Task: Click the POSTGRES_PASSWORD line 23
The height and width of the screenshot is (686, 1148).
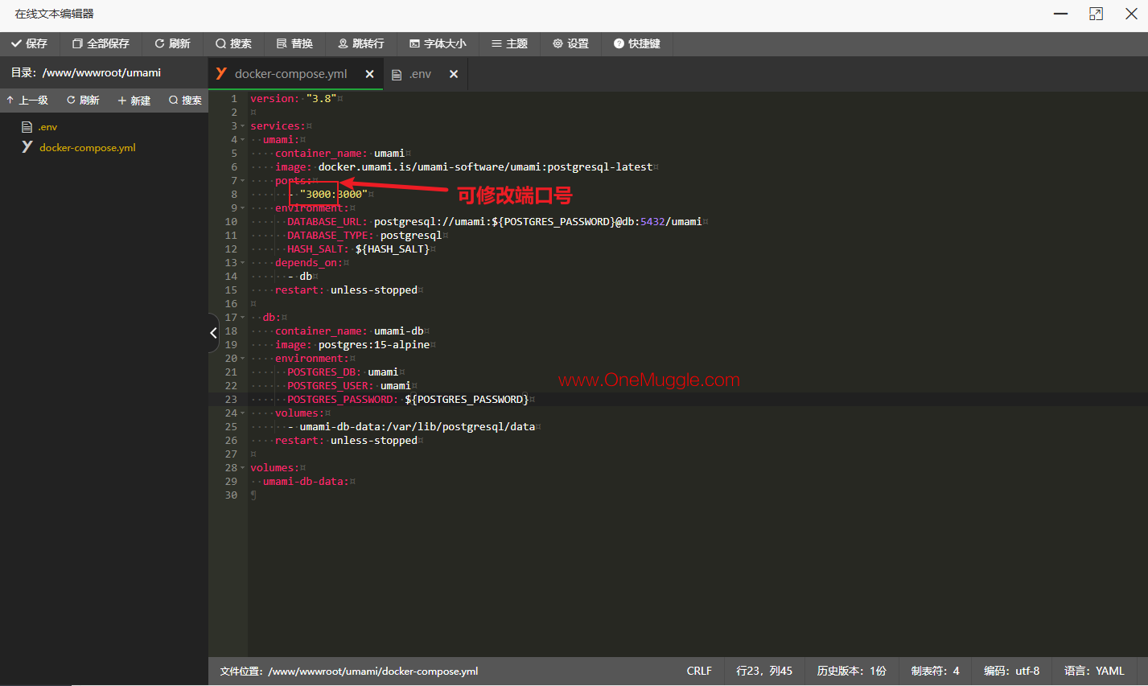Action: point(408,400)
